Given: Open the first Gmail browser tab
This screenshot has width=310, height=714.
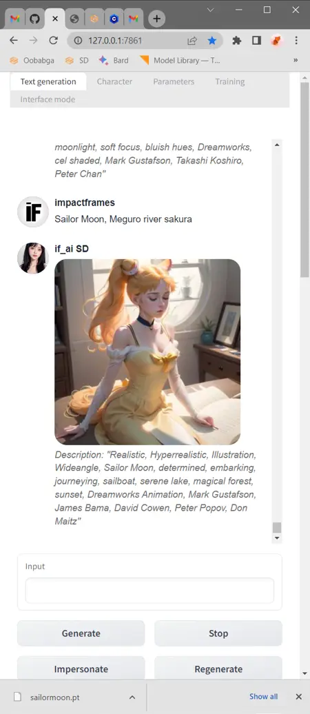Looking at the screenshot, I should click(15, 19).
